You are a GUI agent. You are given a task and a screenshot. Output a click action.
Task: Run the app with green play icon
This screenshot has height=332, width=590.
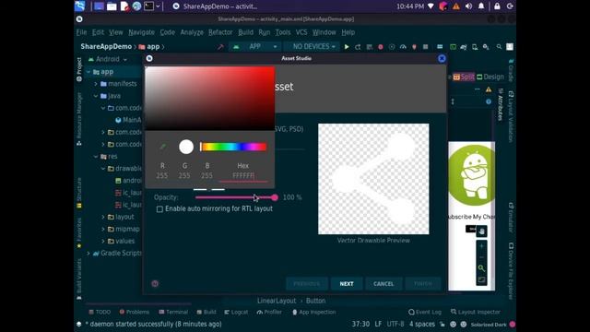[347, 47]
